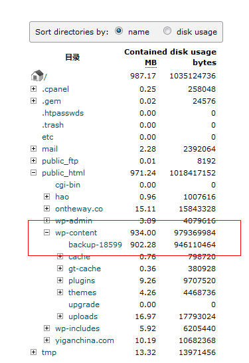The height and width of the screenshot is (363, 249).
Task: Expand the uploads folder
Action: 60,316
